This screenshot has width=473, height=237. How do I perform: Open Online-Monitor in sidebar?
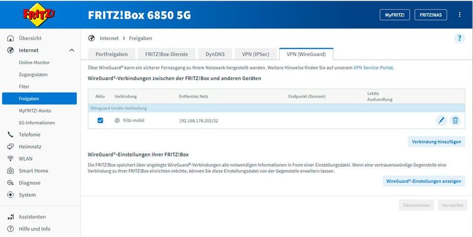click(34, 62)
